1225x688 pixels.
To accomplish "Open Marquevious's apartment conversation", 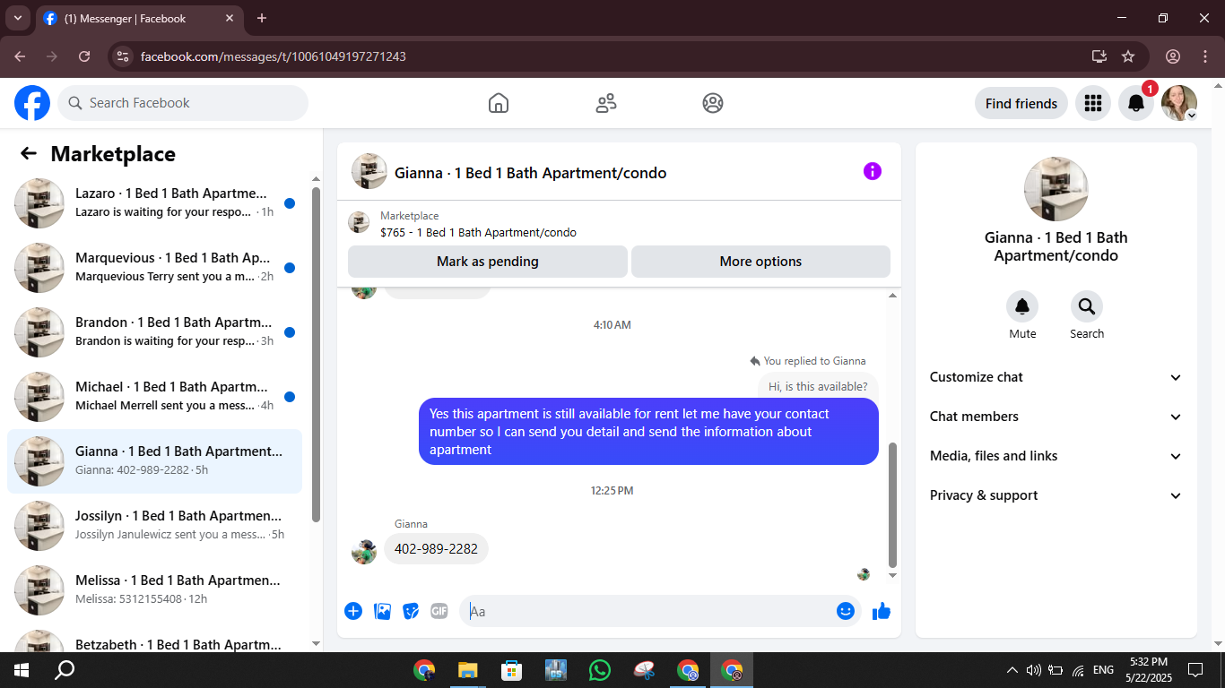I will [x=154, y=268].
